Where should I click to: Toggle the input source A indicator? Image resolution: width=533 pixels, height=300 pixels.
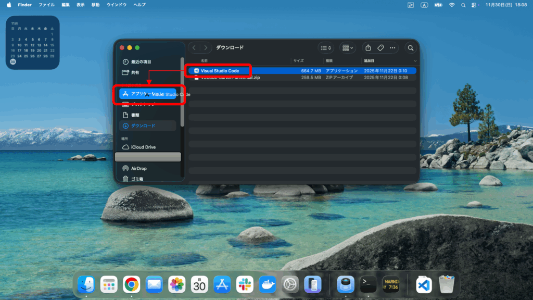coord(424,5)
